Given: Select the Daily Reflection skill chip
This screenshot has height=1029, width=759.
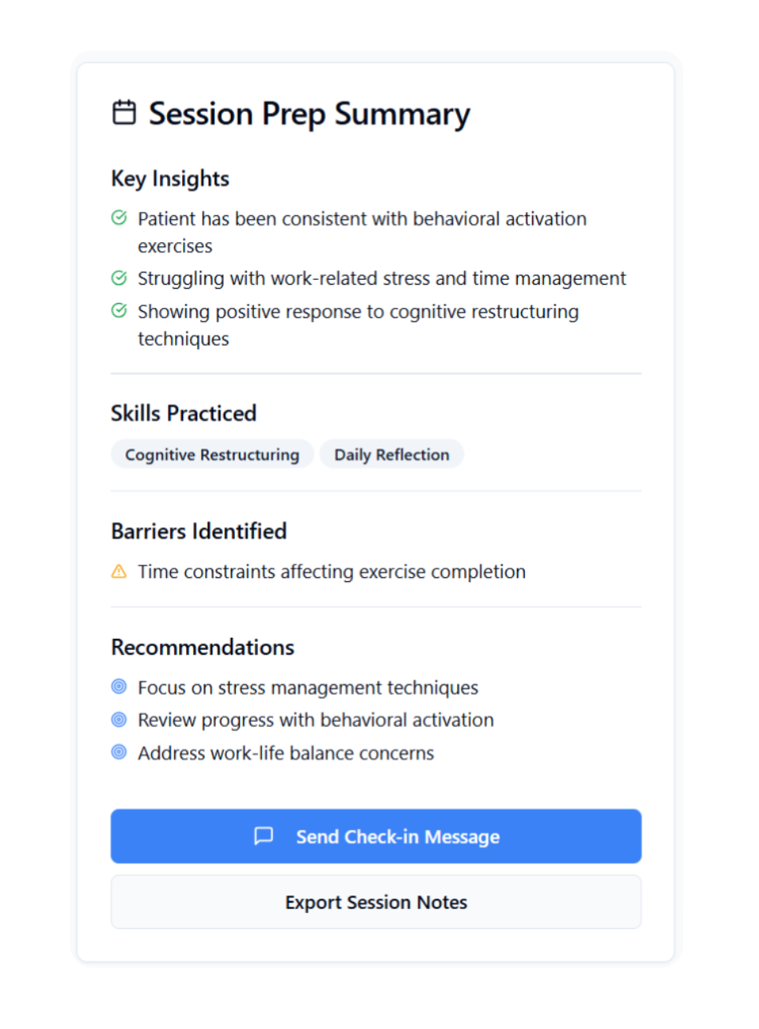Looking at the screenshot, I should (391, 453).
